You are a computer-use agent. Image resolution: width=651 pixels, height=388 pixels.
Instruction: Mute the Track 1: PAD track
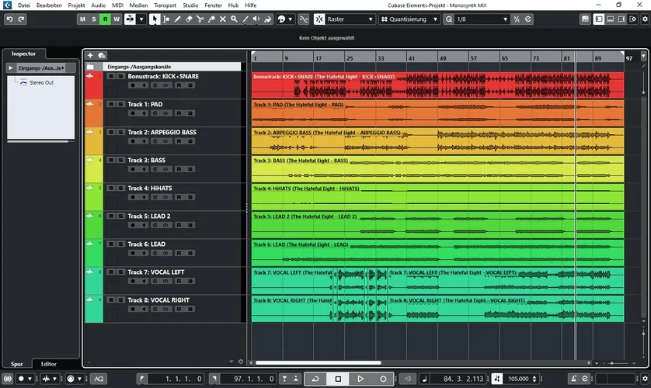click(111, 104)
